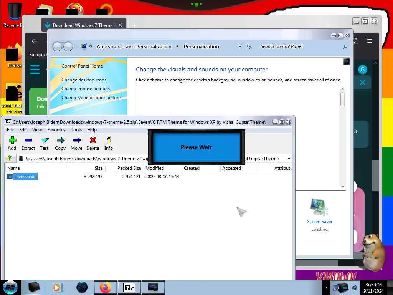Viewport: 393px width, 295px height.
Task: Open Info for the selected file
Action: pos(109,143)
